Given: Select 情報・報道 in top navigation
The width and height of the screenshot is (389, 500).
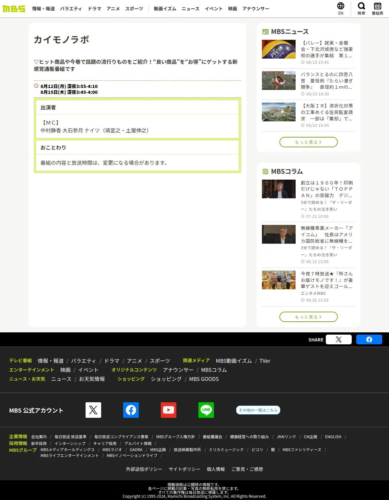Looking at the screenshot, I should click(43, 9).
